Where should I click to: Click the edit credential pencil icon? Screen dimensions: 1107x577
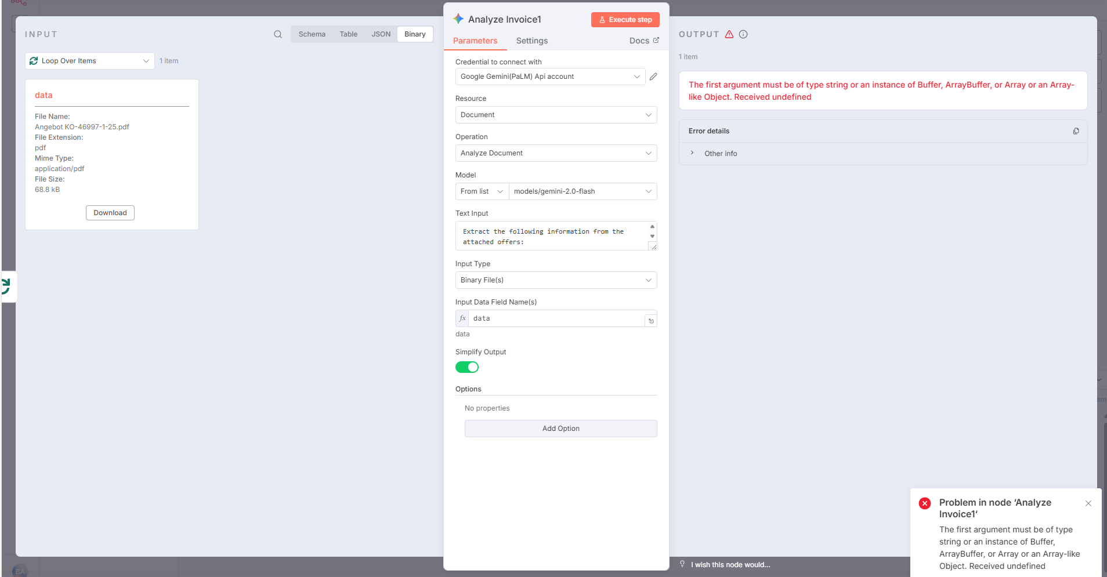(x=653, y=77)
